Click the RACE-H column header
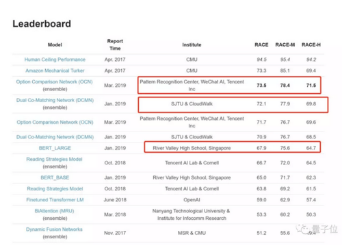This screenshot has height=250, width=342. coord(311,45)
